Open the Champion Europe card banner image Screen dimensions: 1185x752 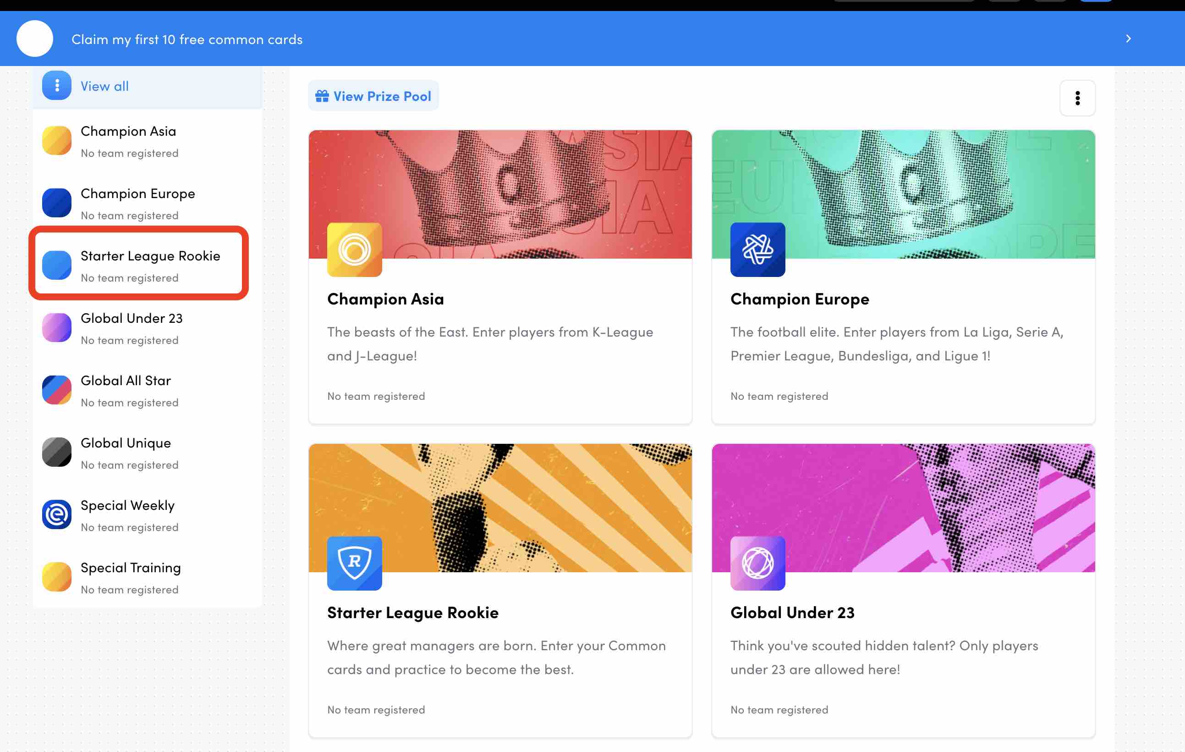click(x=903, y=194)
